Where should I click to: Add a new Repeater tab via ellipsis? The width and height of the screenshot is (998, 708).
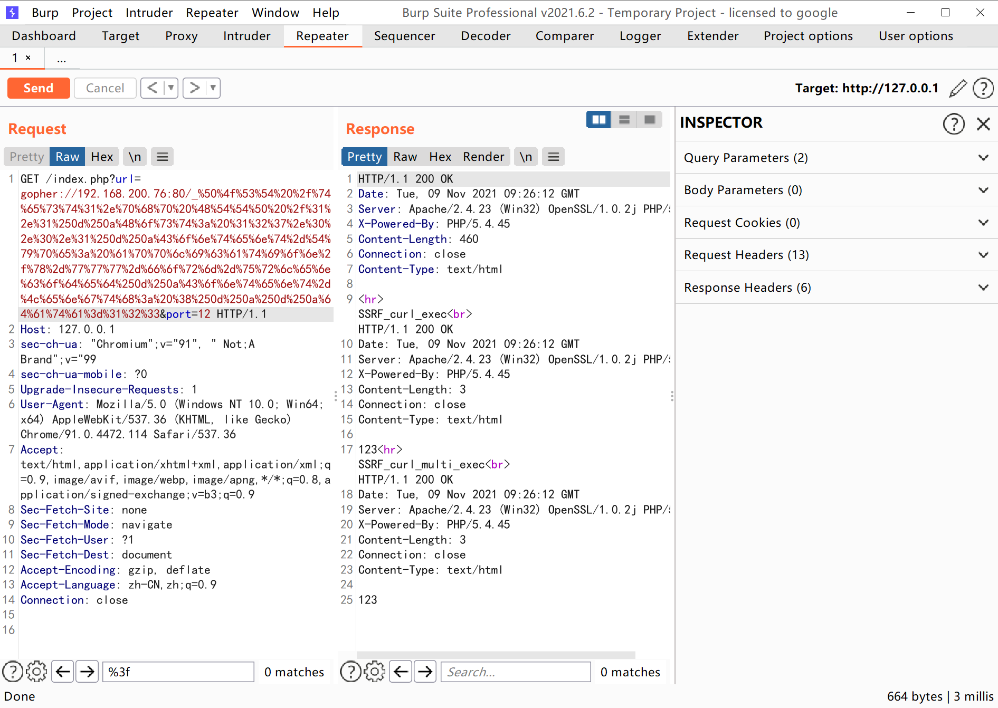(x=62, y=59)
